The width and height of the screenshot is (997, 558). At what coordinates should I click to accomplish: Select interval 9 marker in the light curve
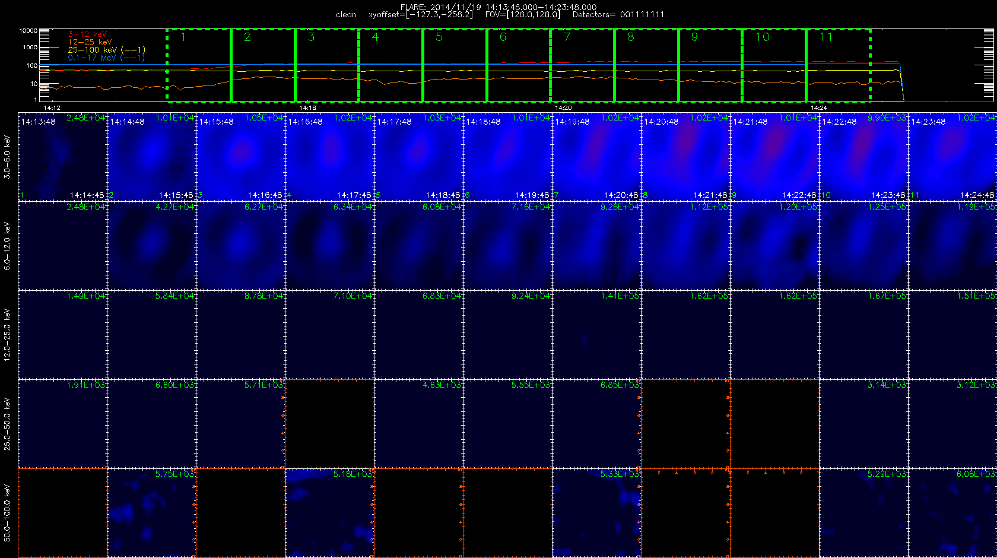tap(694, 37)
